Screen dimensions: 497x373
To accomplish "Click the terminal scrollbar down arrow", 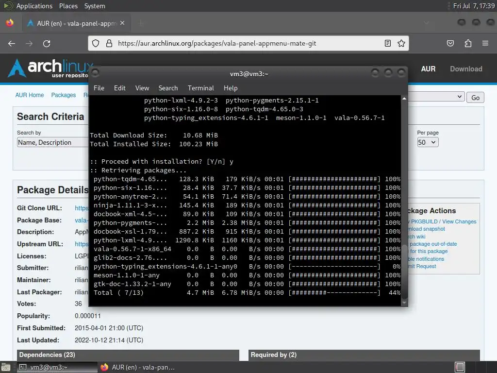I will pos(404,303).
